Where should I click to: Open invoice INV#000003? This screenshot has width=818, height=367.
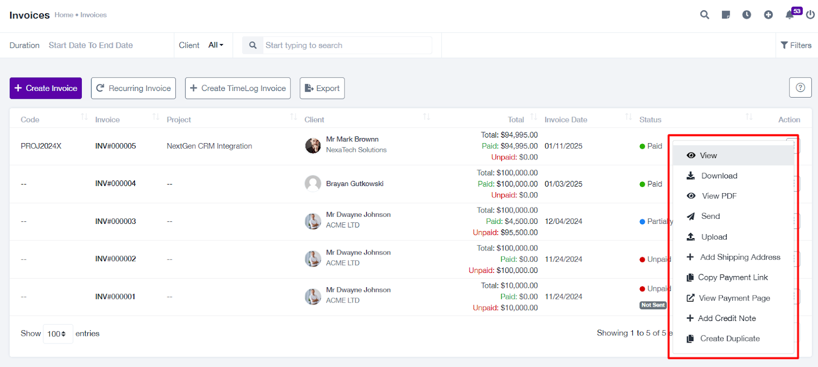(x=116, y=221)
